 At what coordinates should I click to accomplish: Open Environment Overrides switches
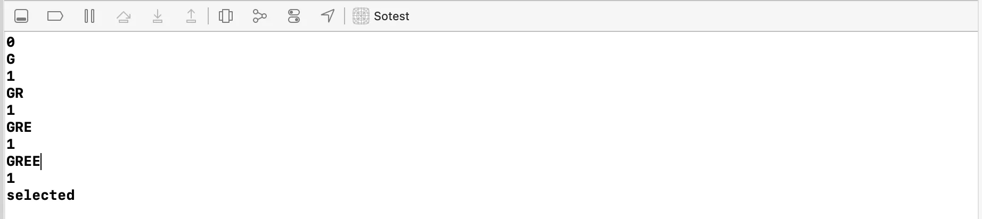294,16
